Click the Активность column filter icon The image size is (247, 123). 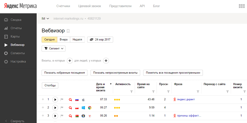[132, 91]
